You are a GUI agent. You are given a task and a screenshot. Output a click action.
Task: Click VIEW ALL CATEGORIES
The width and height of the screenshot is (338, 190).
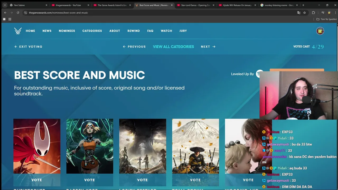coord(173,47)
